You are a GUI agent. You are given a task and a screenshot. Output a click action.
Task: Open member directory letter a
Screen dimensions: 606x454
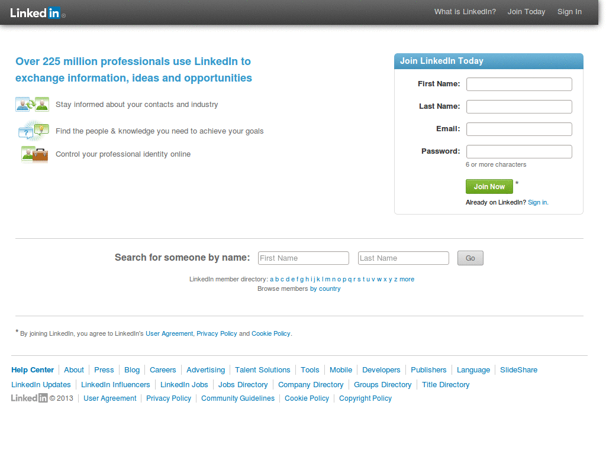point(271,279)
